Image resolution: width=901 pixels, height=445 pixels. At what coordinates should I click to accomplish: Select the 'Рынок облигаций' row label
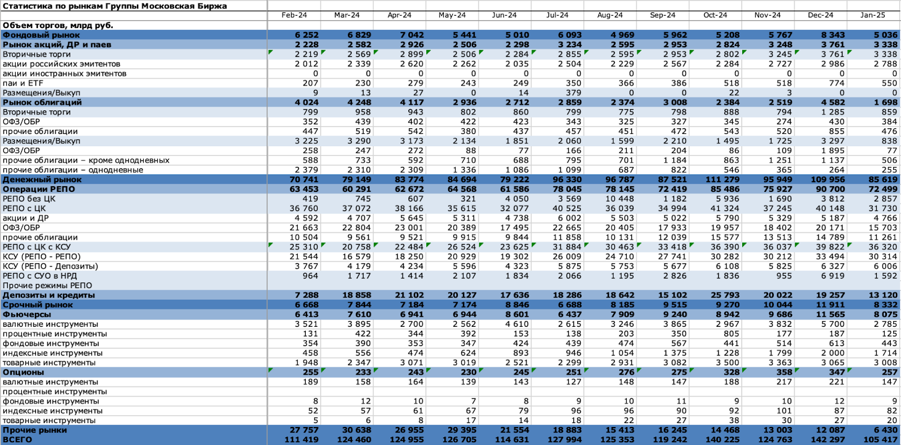42,102
